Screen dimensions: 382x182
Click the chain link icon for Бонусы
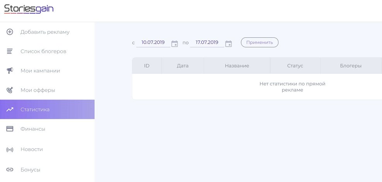[10, 170]
